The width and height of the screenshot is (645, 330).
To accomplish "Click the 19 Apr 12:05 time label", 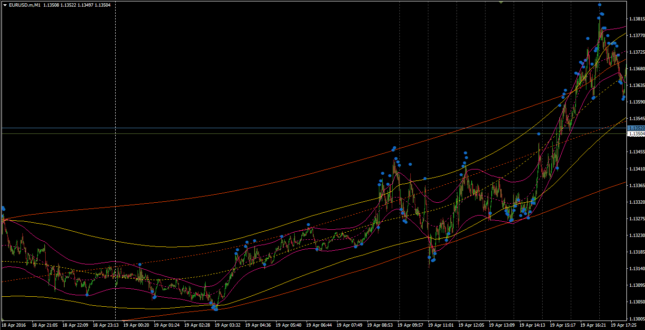I will coord(472,326).
